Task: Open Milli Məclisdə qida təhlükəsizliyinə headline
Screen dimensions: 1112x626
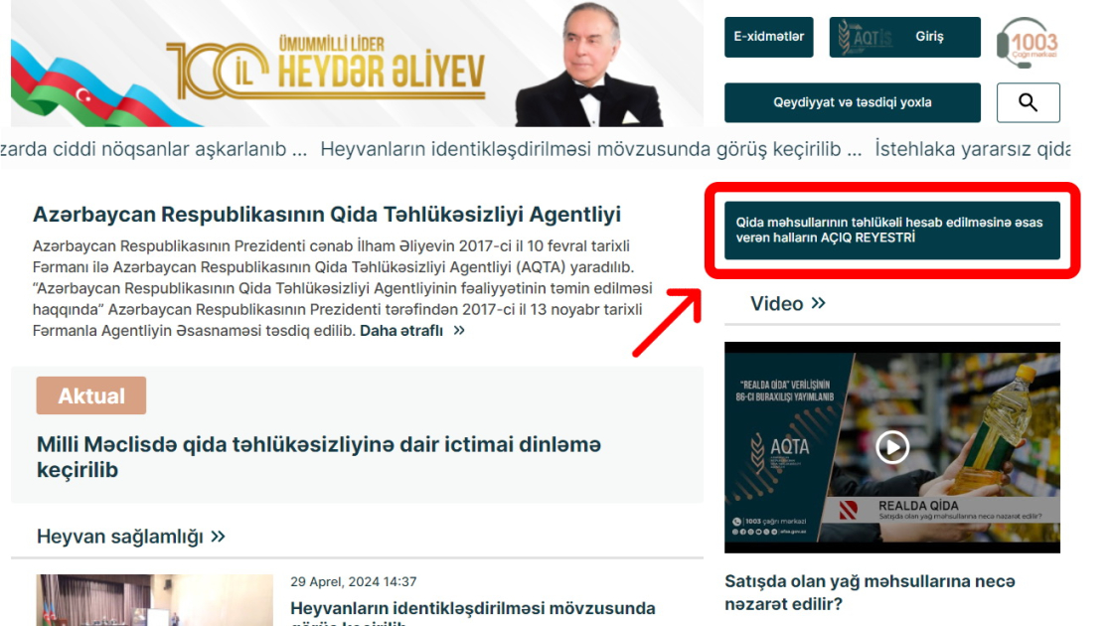Action: [x=319, y=457]
